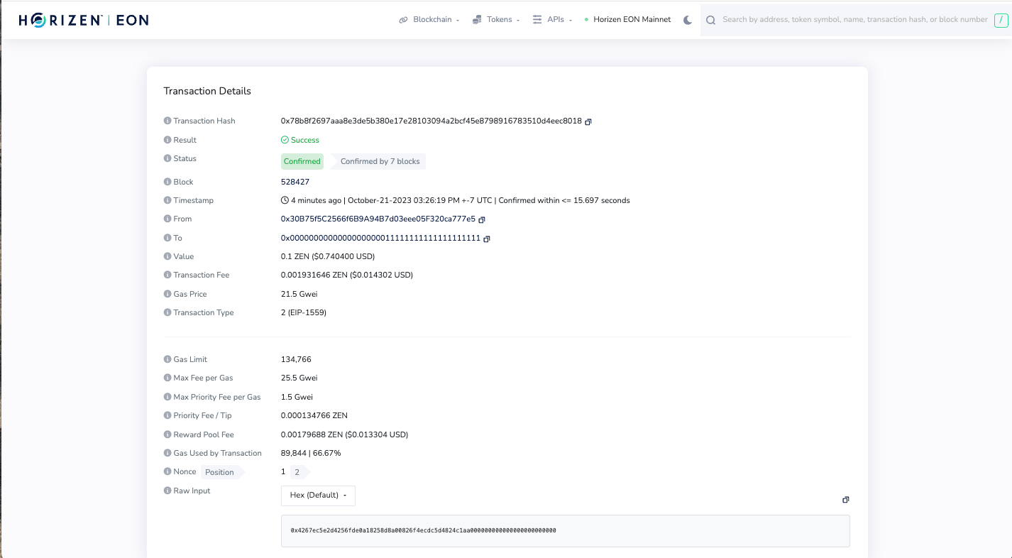Screen dimensions: 1012x558
Task: Click info icon beside Status
Action: tap(167, 158)
